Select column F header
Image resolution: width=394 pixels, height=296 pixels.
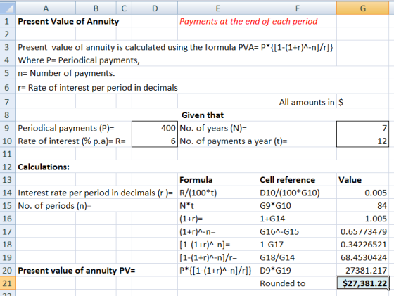pos(297,8)
